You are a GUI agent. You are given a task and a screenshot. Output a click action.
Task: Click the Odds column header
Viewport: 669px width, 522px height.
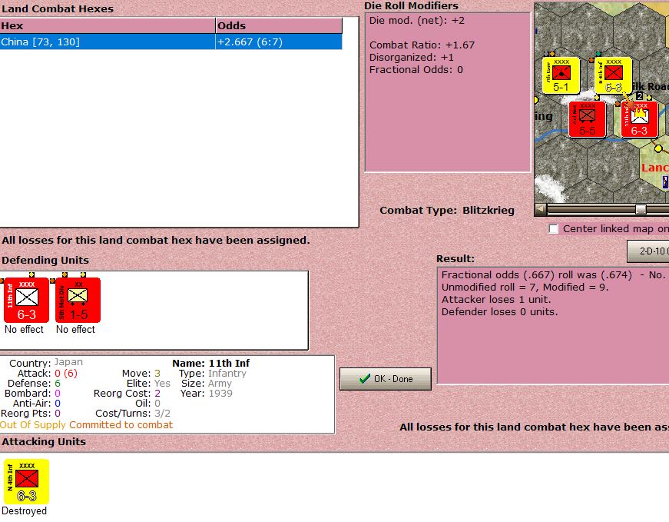(279, 25)
